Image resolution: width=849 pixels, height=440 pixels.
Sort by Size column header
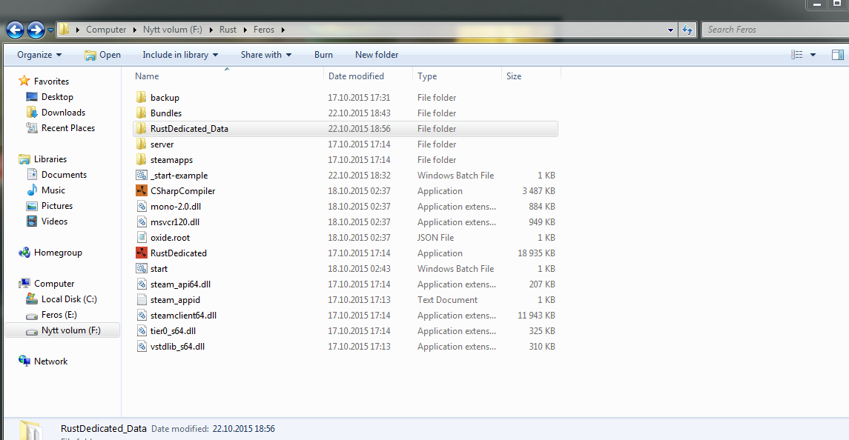(513, 76)
